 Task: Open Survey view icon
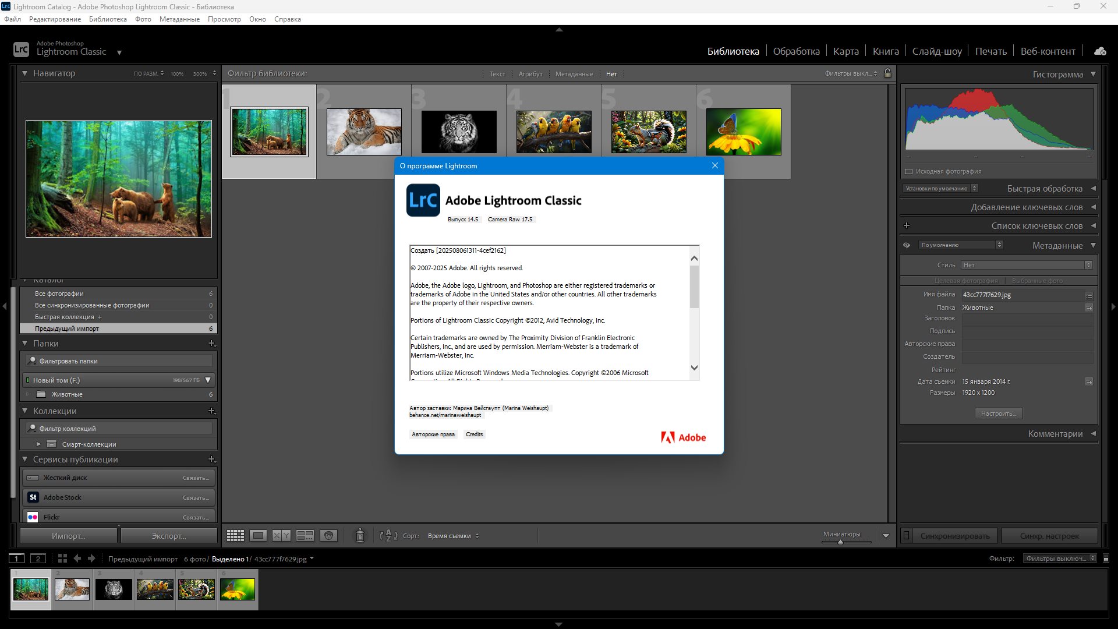[x=305, y=536]
